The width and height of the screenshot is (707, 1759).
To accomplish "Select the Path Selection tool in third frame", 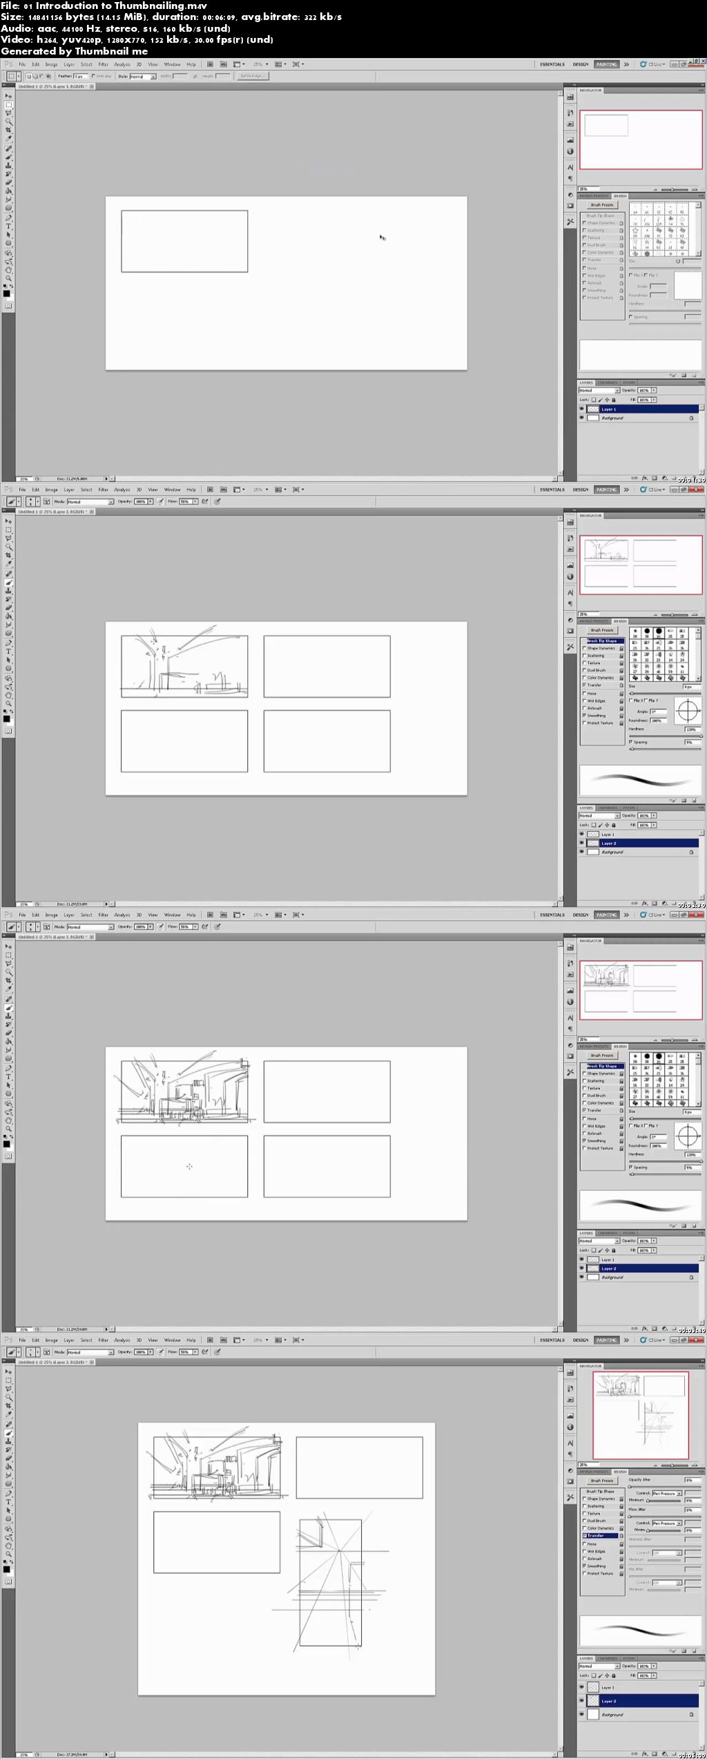I will pos(8,1085).
